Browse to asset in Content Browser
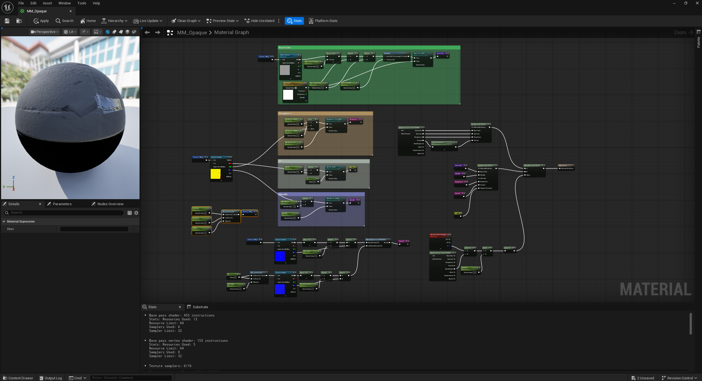The height and width of the screenshot is (381, 702). tap(19, 21)
